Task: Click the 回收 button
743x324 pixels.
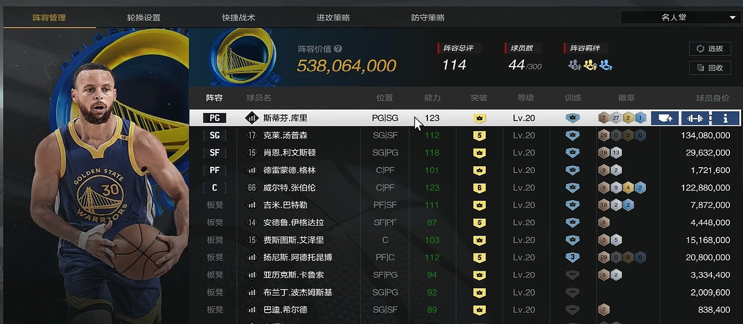Action: tap(710, 68)
